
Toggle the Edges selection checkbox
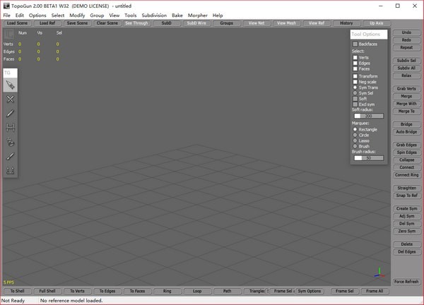(x=355, y=63)
